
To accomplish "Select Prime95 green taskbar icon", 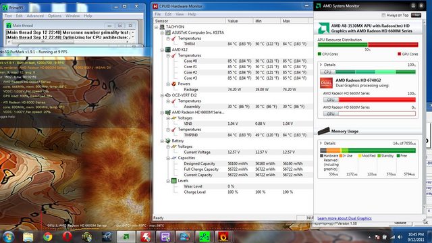I will point(204,237).
